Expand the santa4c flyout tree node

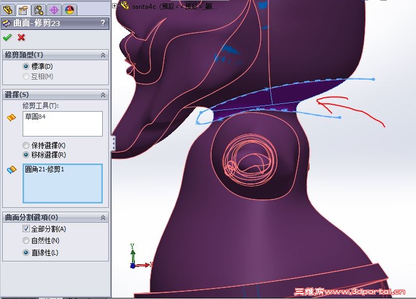click(114, 6)
